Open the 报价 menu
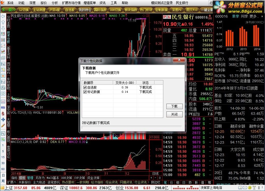This screenshot has height=191, width=265. (x=43, y=3)
